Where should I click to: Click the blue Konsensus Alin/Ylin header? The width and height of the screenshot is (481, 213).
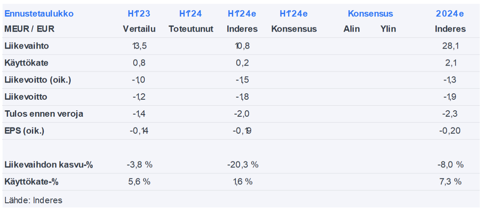370,14
